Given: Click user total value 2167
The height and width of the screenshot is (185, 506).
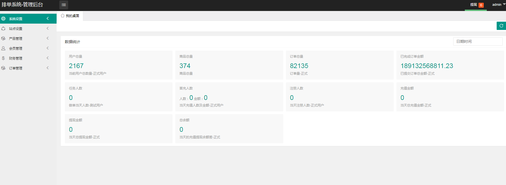Looking at the screenshot, I should coord(76,66).
